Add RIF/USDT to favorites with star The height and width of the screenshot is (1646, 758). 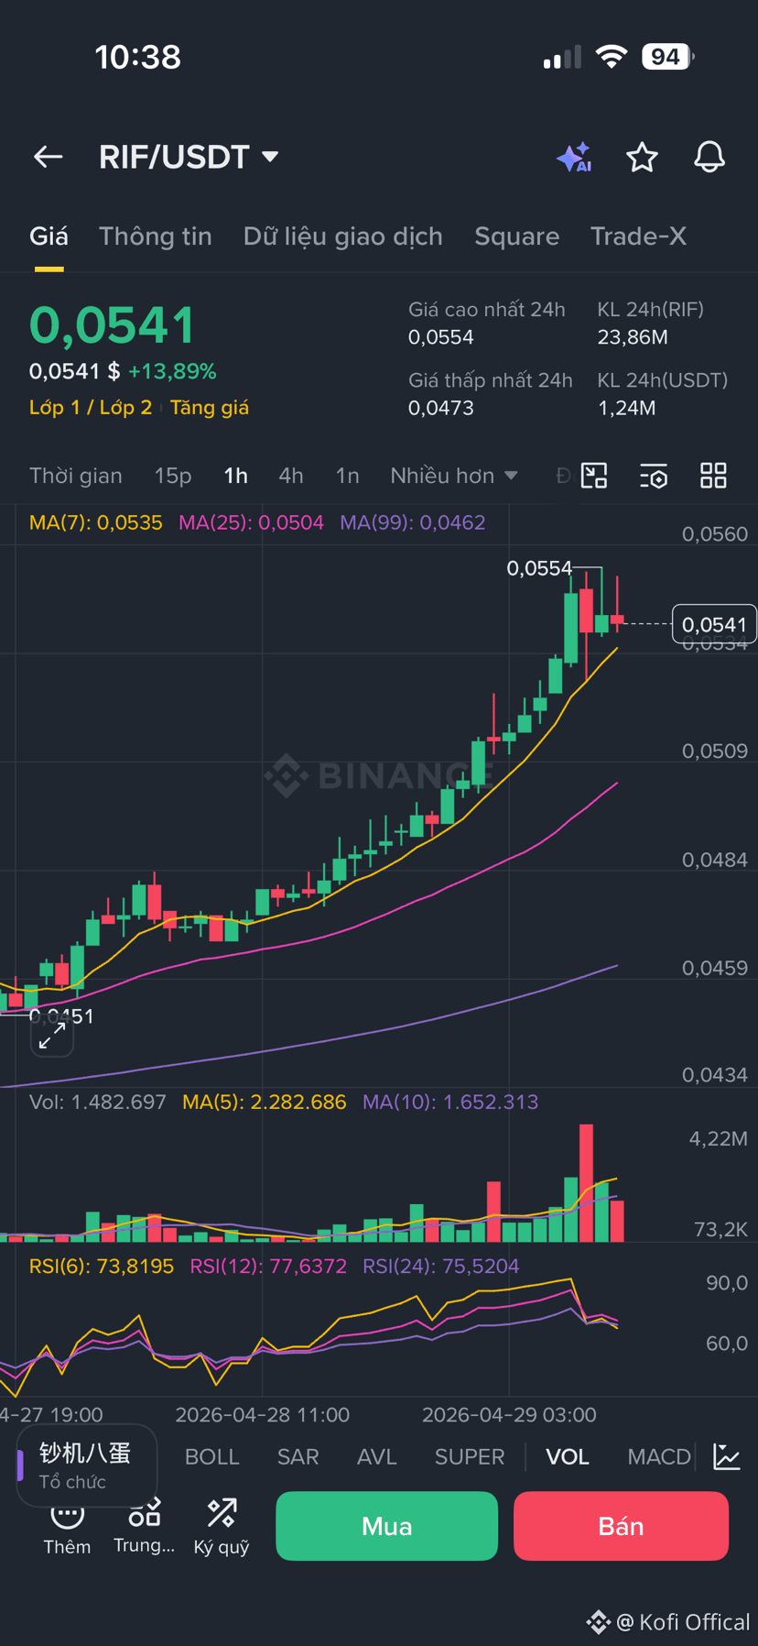point(642,158)
